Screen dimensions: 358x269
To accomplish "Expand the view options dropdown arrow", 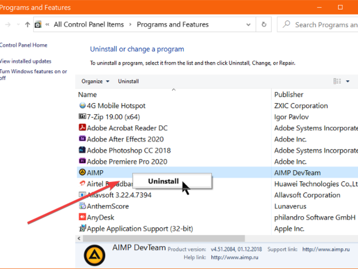I will tap(348, 81).
